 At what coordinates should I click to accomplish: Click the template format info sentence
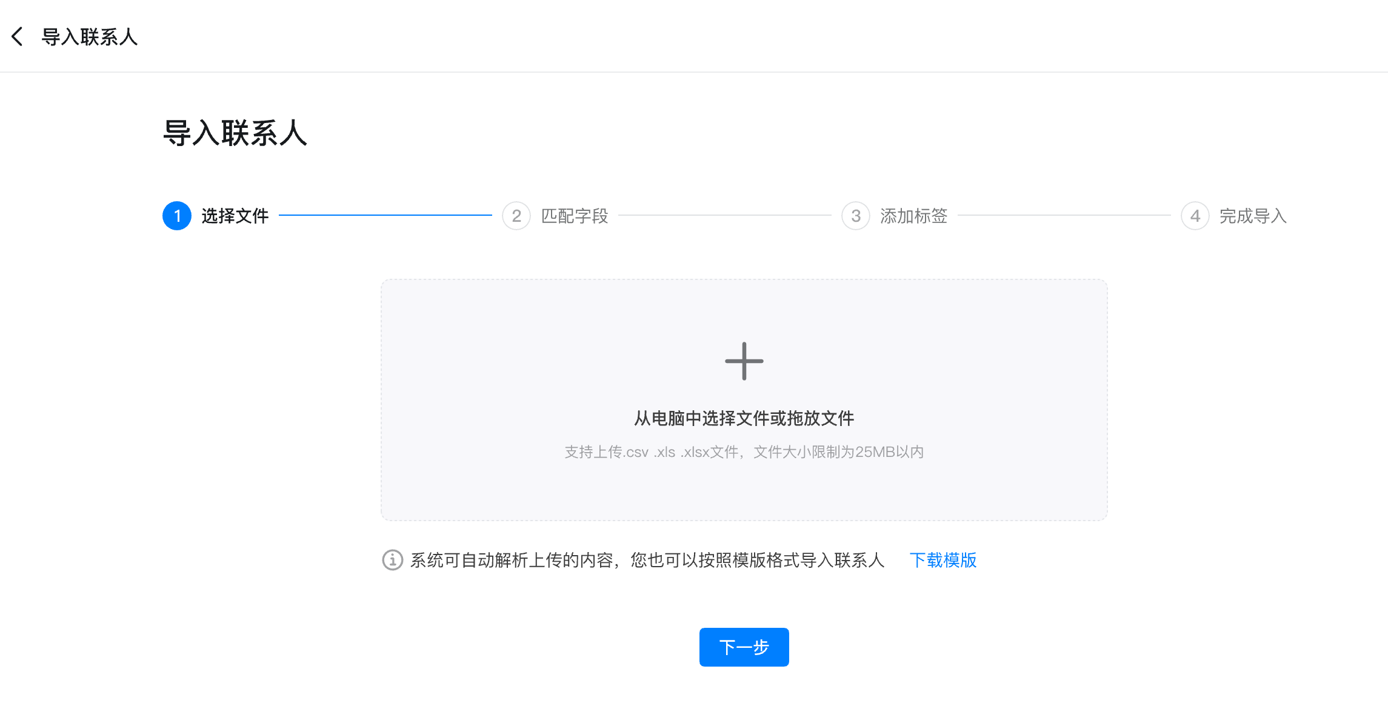pyautogui.click(x=647, y=560)
